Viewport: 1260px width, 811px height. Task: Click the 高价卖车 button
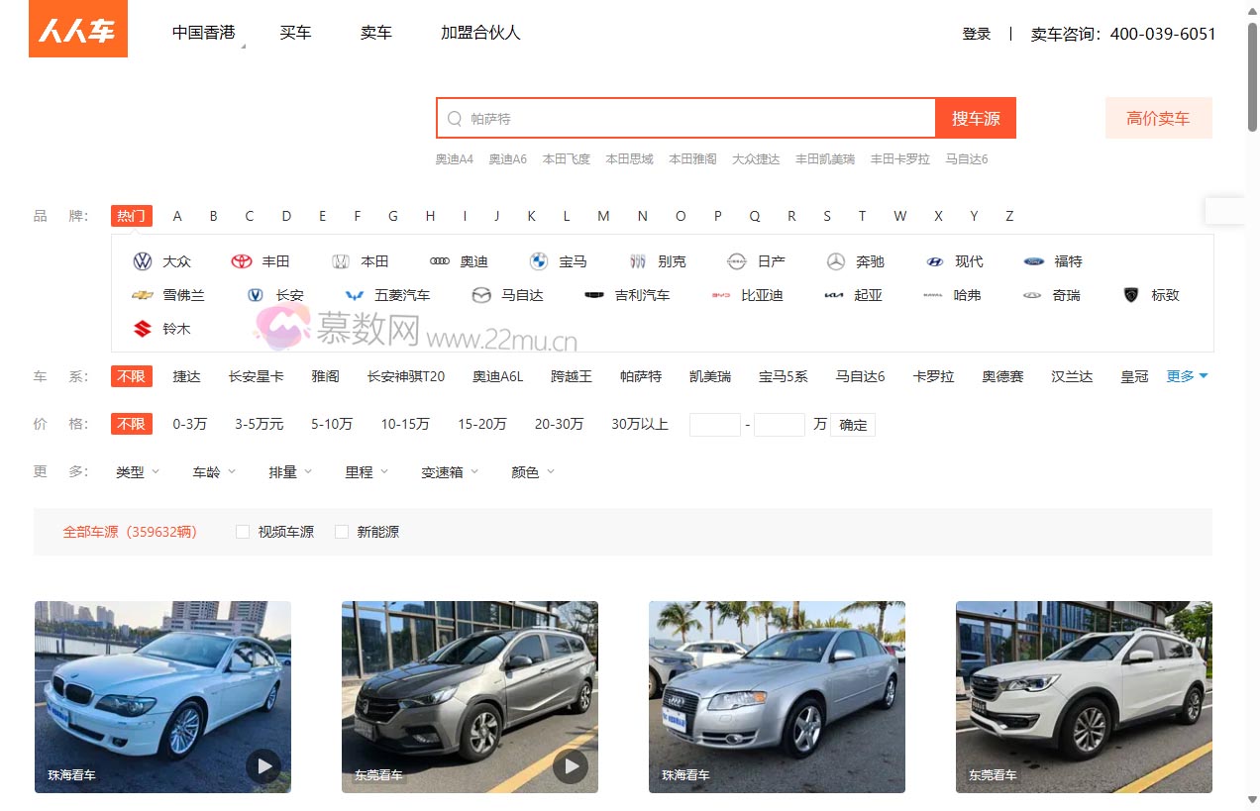click(1158, 117)
